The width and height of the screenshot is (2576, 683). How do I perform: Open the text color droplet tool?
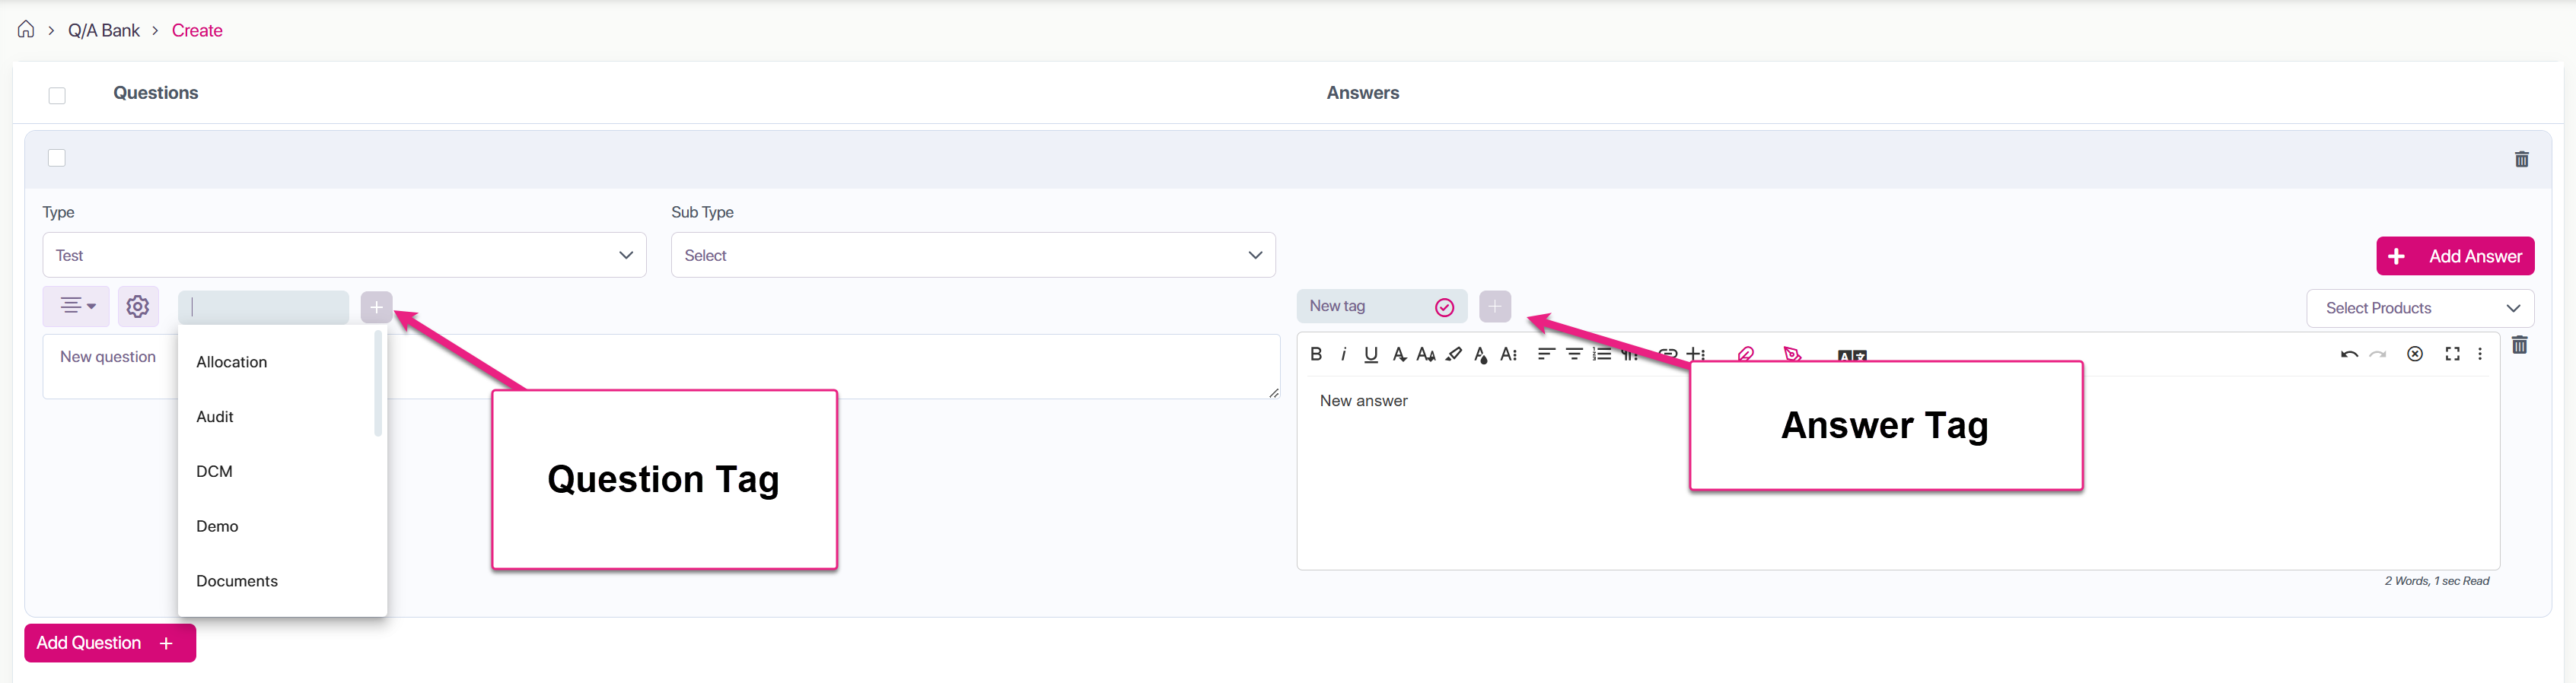1481,354
